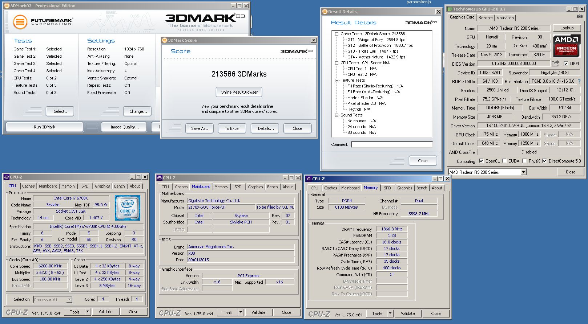Viewport: 588px width, 324px height.
Task: Open About tab in Memory CPU-Z window
Action: pos(437,188)
